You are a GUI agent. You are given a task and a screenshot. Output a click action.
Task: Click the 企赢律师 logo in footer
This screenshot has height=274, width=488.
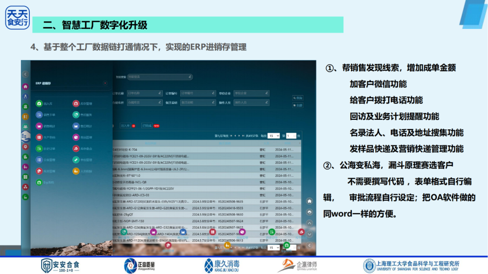[297, 265]
